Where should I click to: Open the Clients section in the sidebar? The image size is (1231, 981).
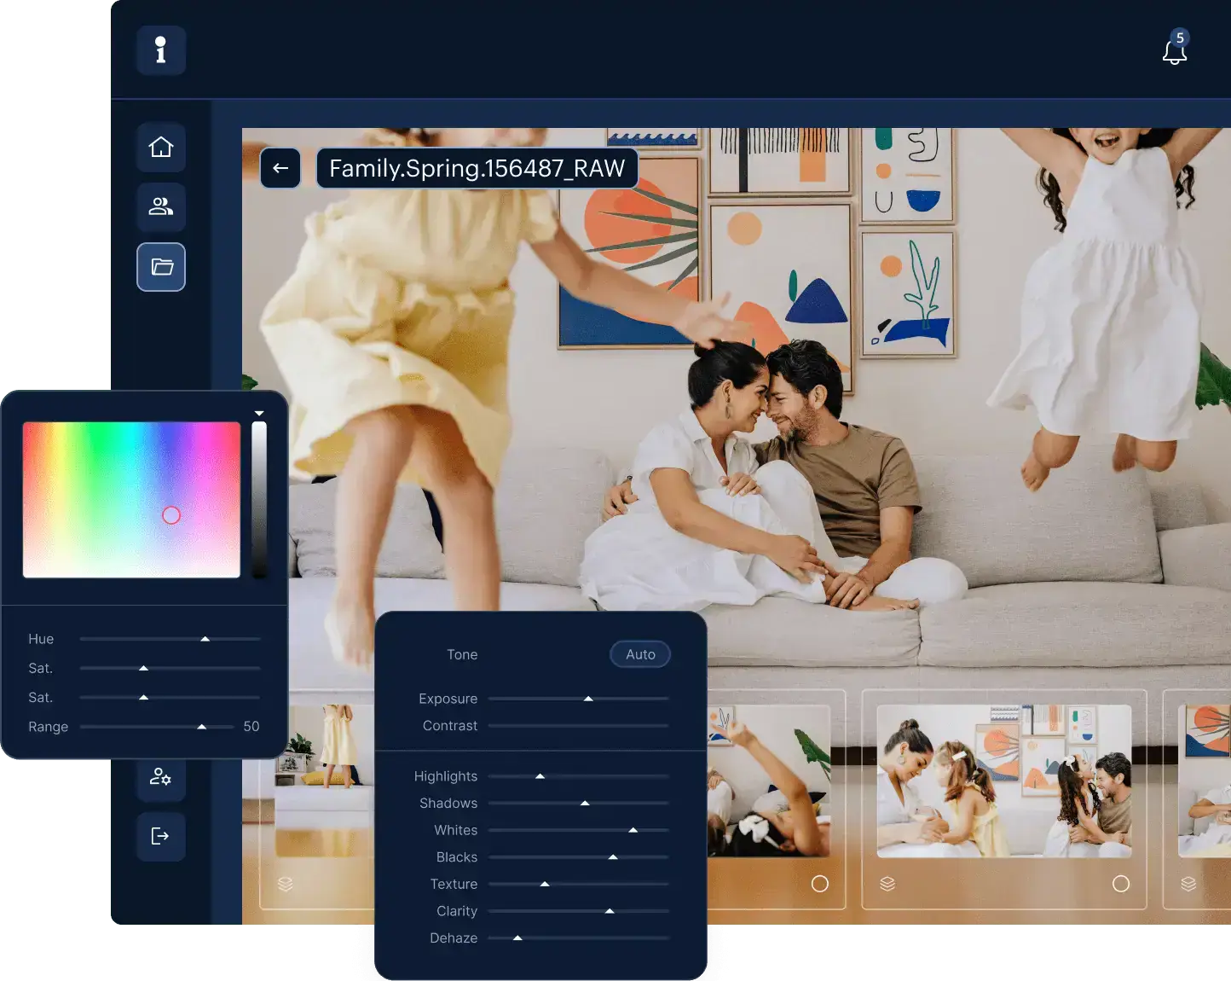point(161,206)
